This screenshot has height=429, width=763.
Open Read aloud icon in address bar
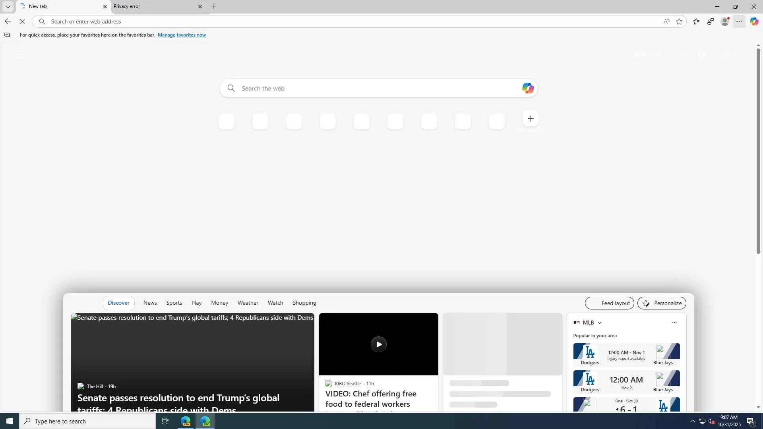(666, 21)
